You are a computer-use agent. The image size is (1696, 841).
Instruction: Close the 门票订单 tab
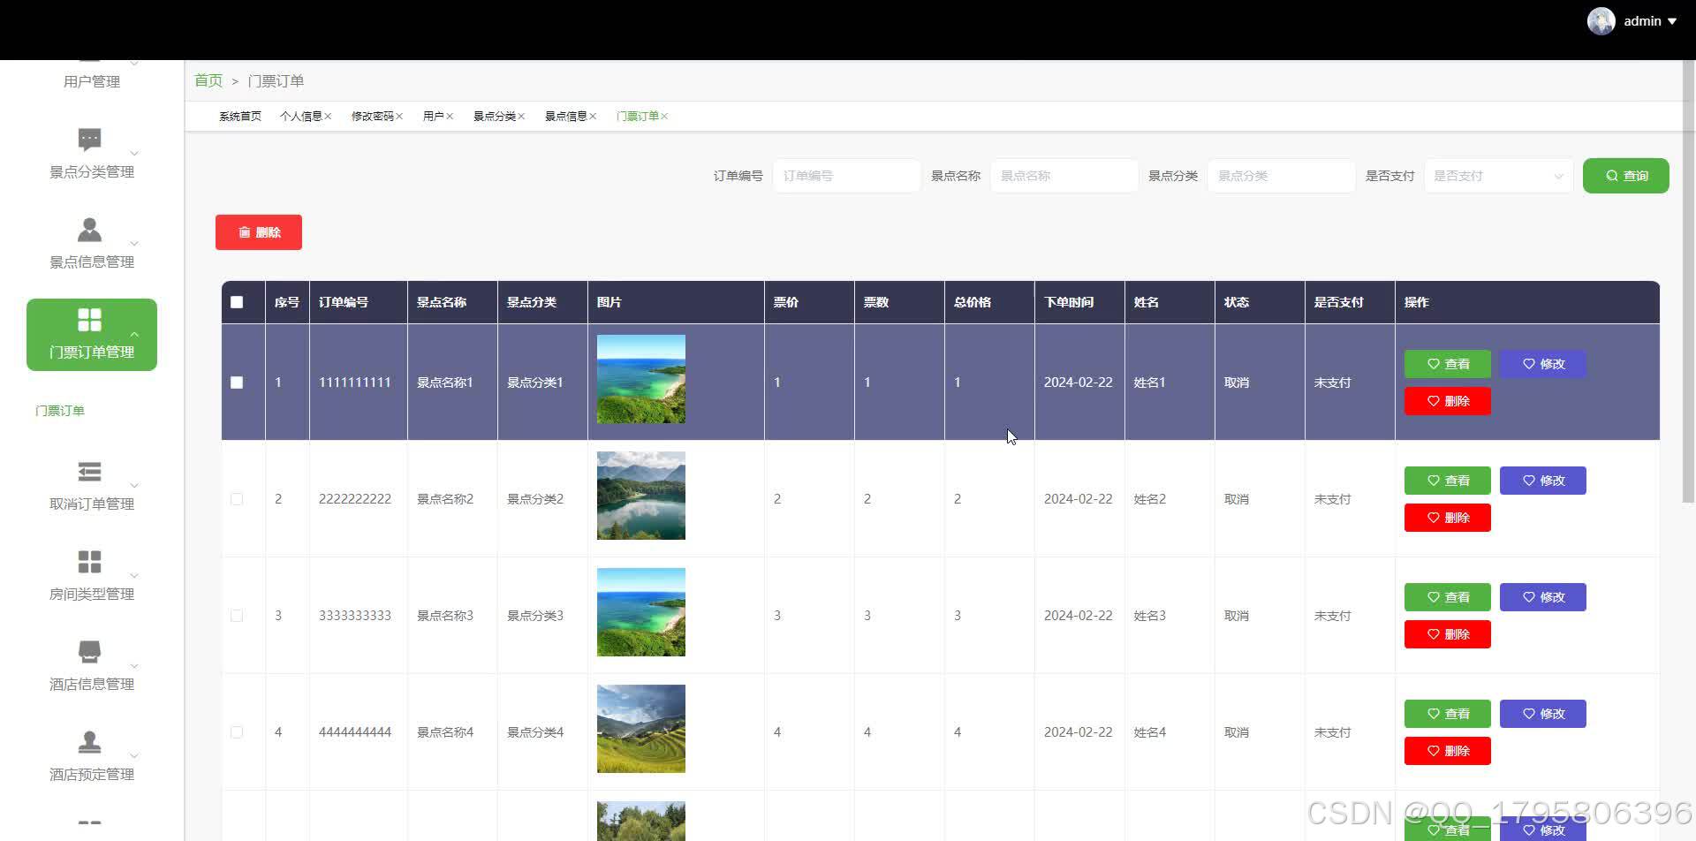664,117
